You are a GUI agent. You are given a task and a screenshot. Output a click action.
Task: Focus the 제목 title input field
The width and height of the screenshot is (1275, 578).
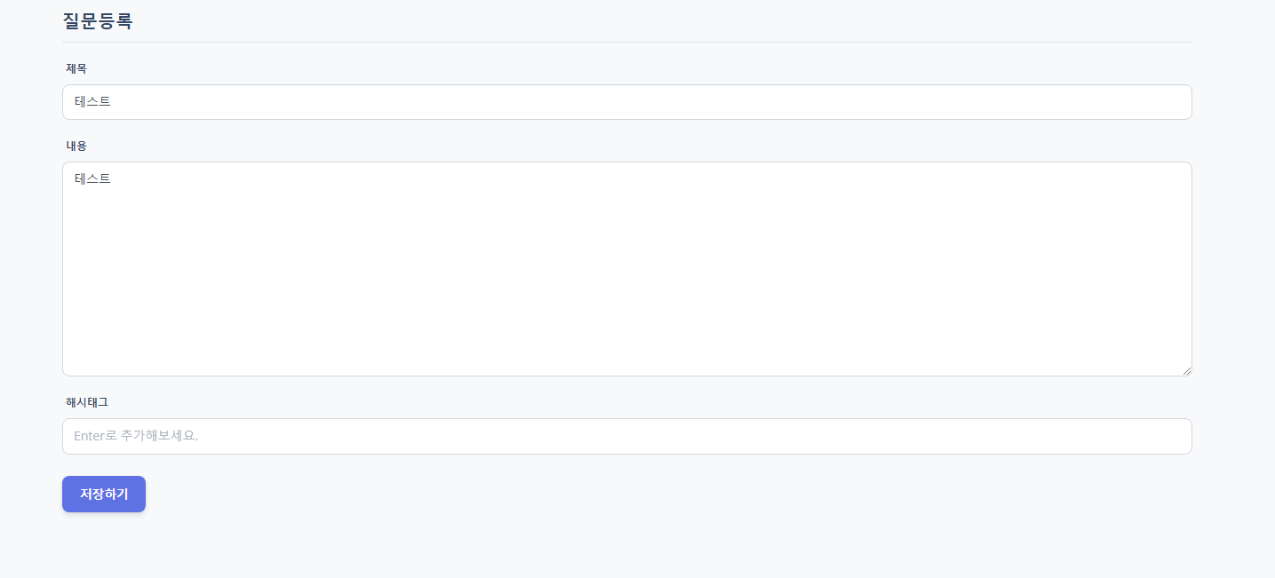(626, 102)
